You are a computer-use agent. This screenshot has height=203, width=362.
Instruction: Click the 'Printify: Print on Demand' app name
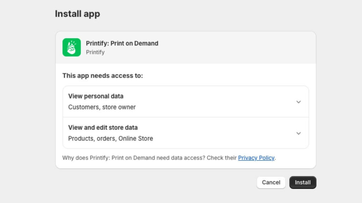coord(122,43)
